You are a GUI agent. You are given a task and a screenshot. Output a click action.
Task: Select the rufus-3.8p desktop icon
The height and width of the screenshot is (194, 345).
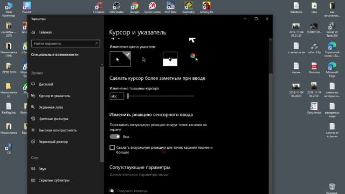[314, 48]
